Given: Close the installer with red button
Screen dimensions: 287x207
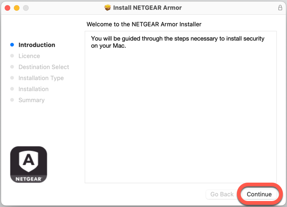Looking at the screenshot, I should 7,8.
